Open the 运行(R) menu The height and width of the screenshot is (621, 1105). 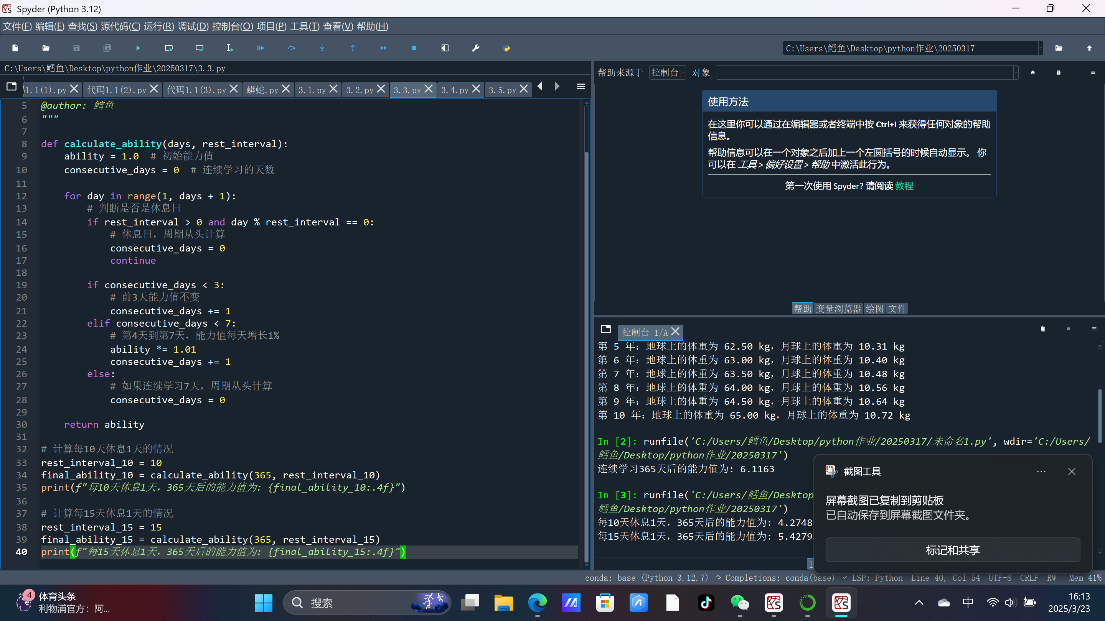pyautogui.click(x=158, y=26)
